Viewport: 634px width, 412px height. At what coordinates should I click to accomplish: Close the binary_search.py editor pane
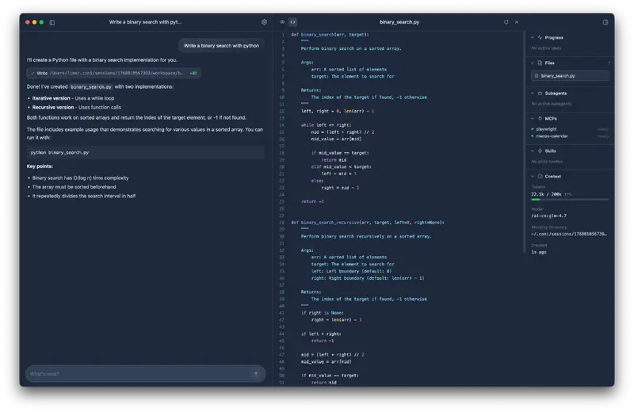[x=517, y=22]
